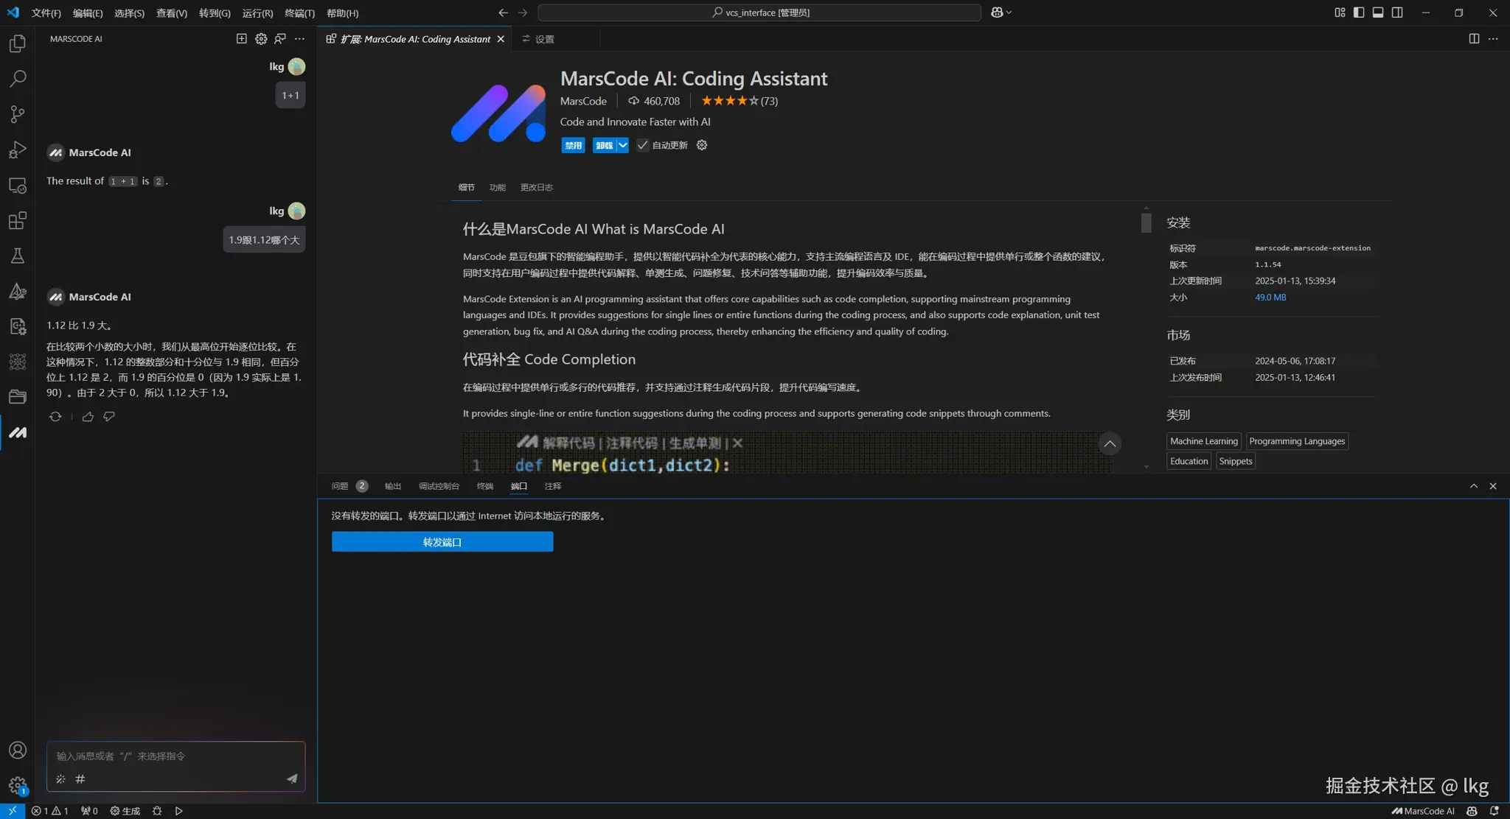Toggle the primary sidebar layout button
The height and width of the screenshot is (819, 1510).
pos(1359,13)
